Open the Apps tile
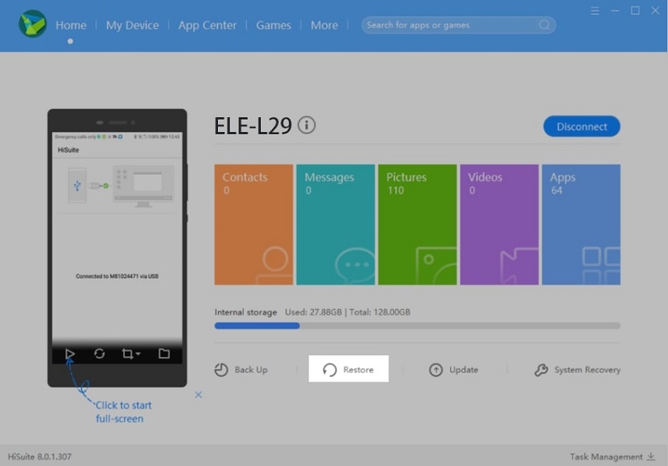 click(x=581, y=225)
